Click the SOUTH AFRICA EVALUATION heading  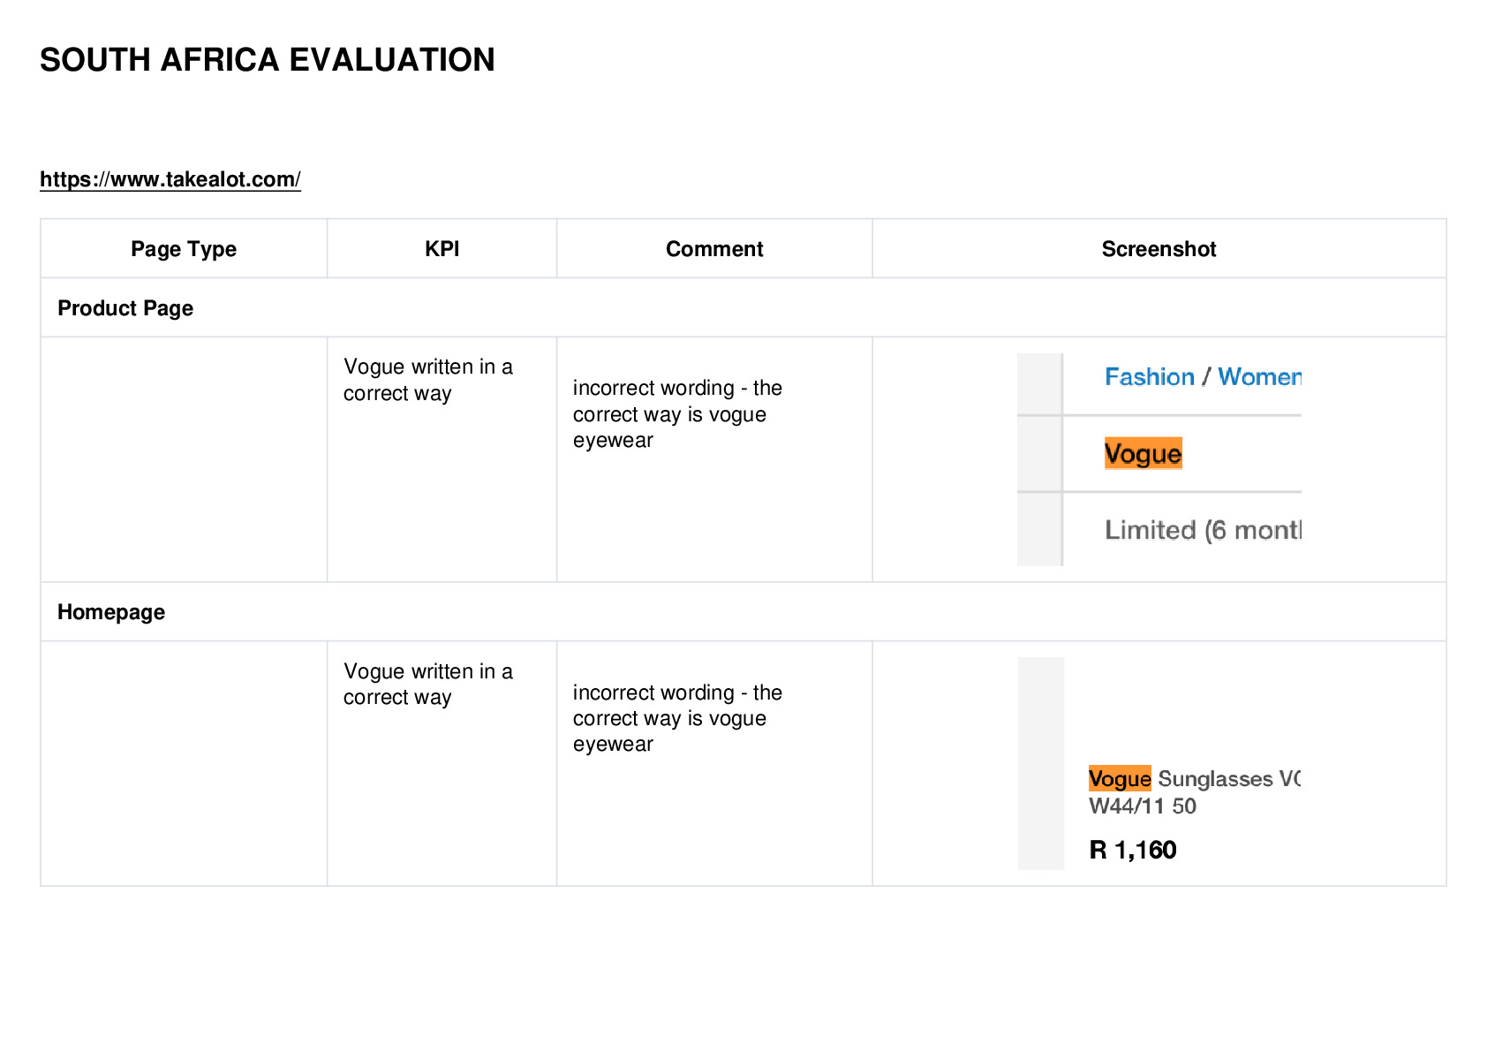[268, 60]
